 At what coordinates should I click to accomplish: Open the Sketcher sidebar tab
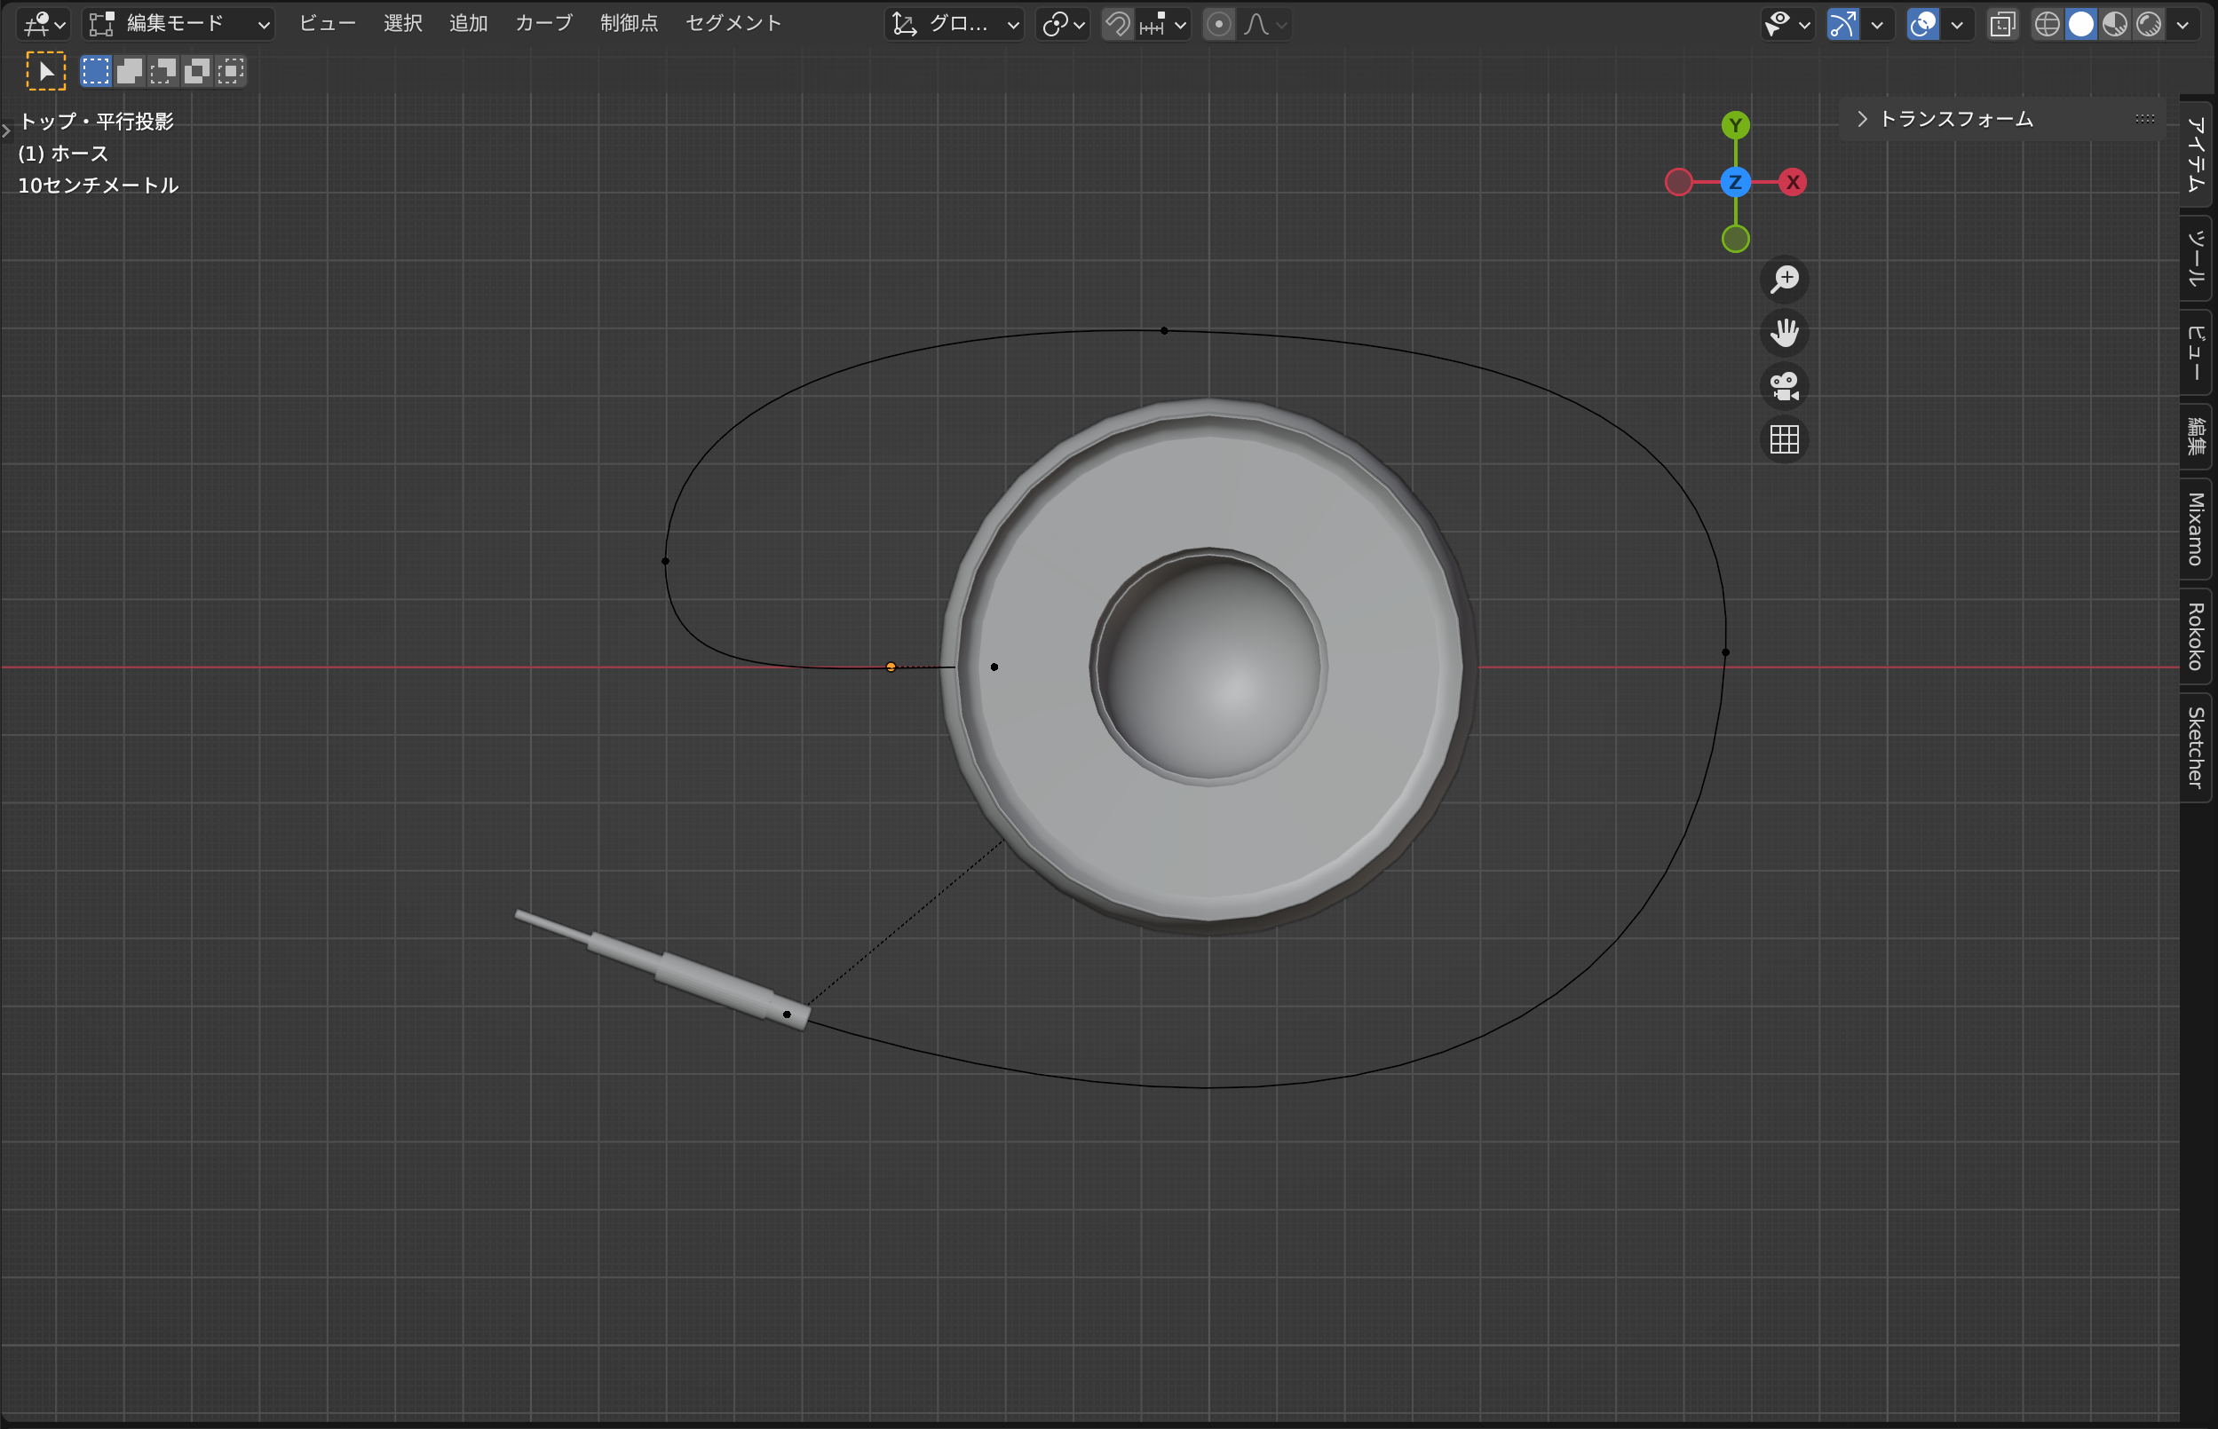[2196, 748]
